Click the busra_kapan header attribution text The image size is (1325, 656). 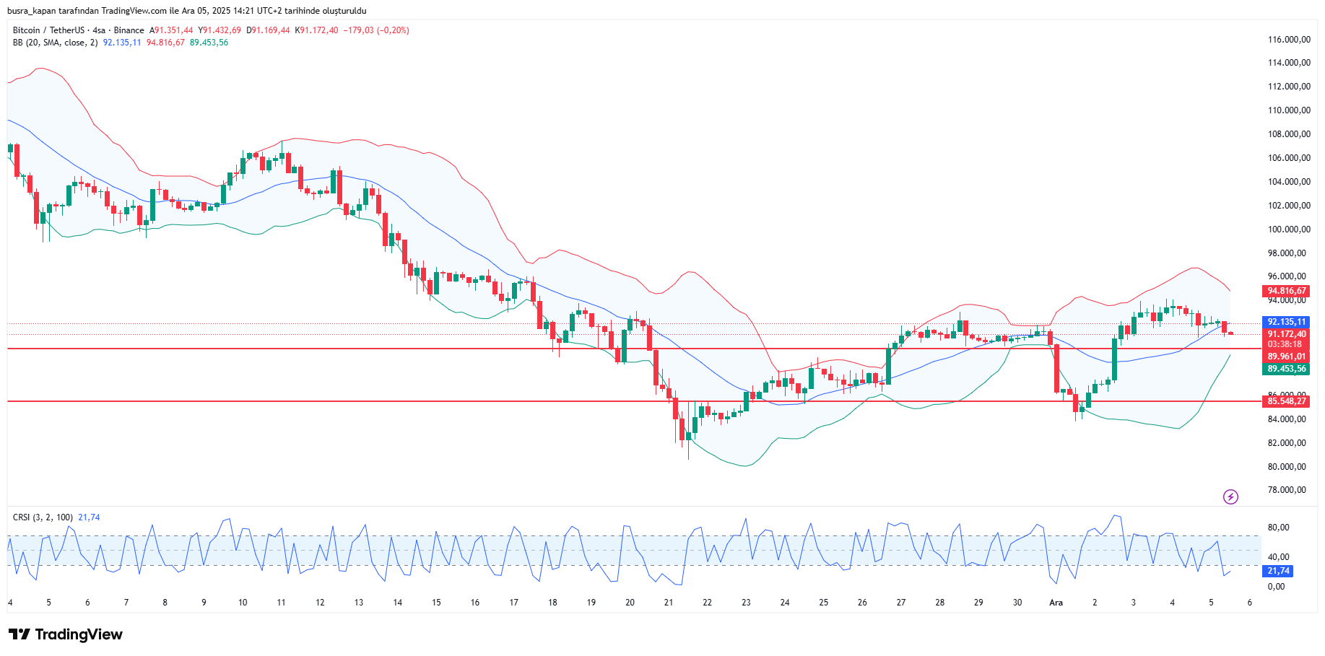(x=187, y=11)
